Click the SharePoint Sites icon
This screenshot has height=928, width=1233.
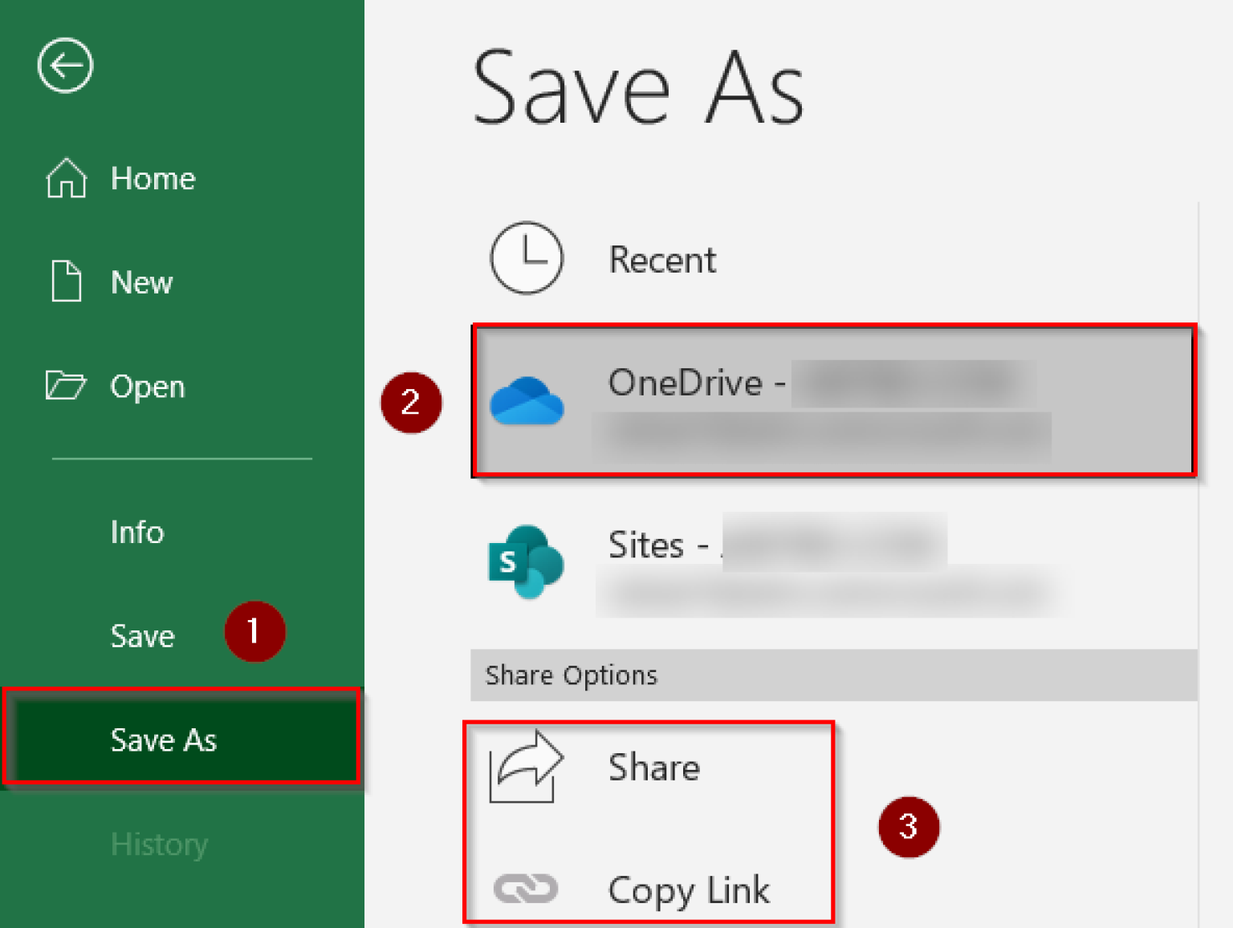(x=526, y=561)
